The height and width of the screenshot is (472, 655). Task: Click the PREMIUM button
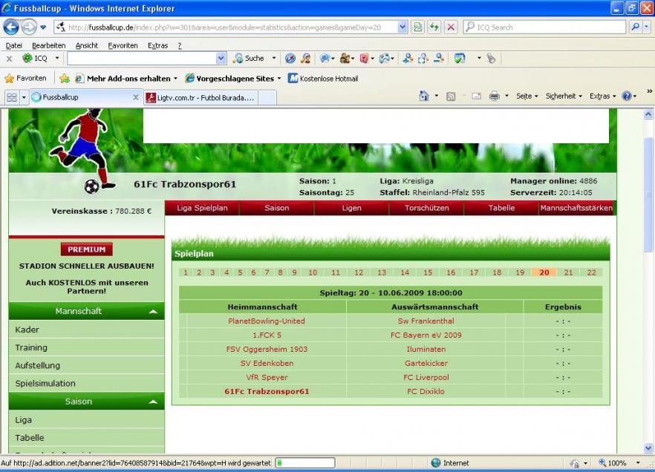[x=86, y=249]
